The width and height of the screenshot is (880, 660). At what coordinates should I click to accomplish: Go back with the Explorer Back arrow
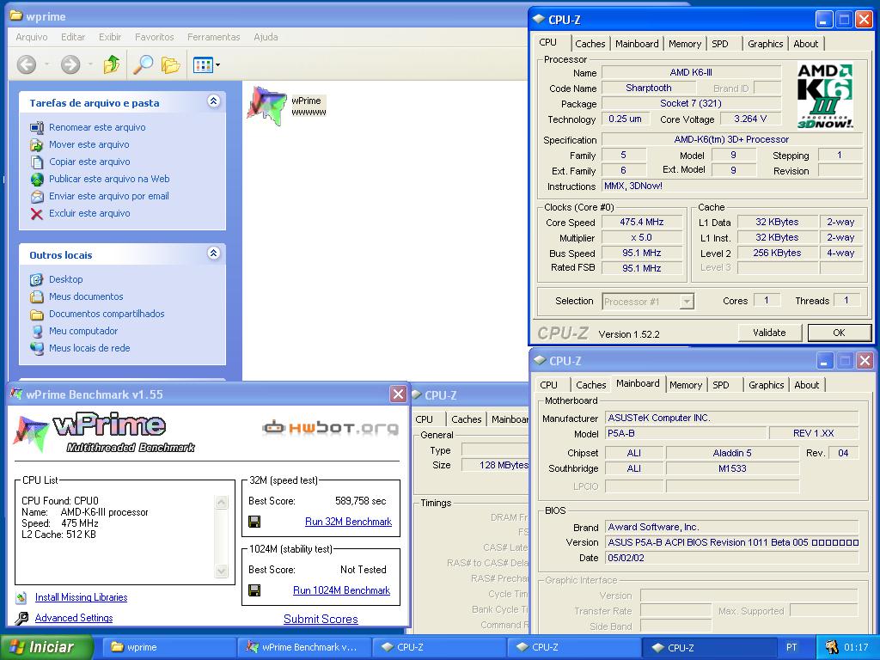[27, 64]
